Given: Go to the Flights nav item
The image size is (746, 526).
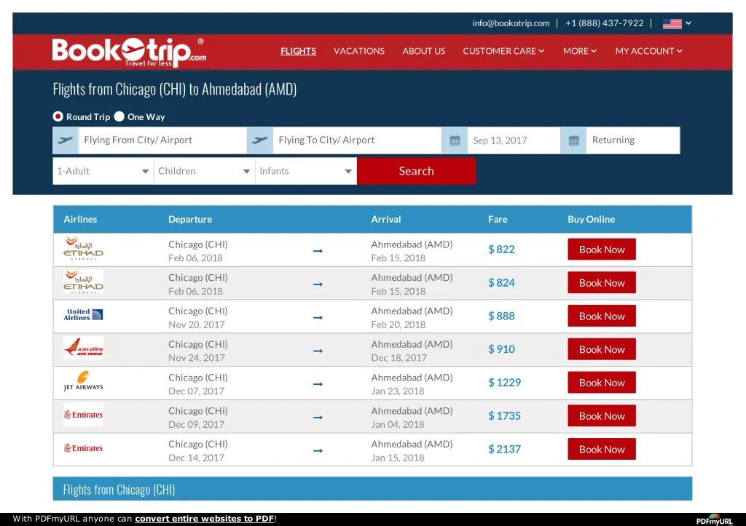Looking at the screenshot, I should click(x=298, y=51).
